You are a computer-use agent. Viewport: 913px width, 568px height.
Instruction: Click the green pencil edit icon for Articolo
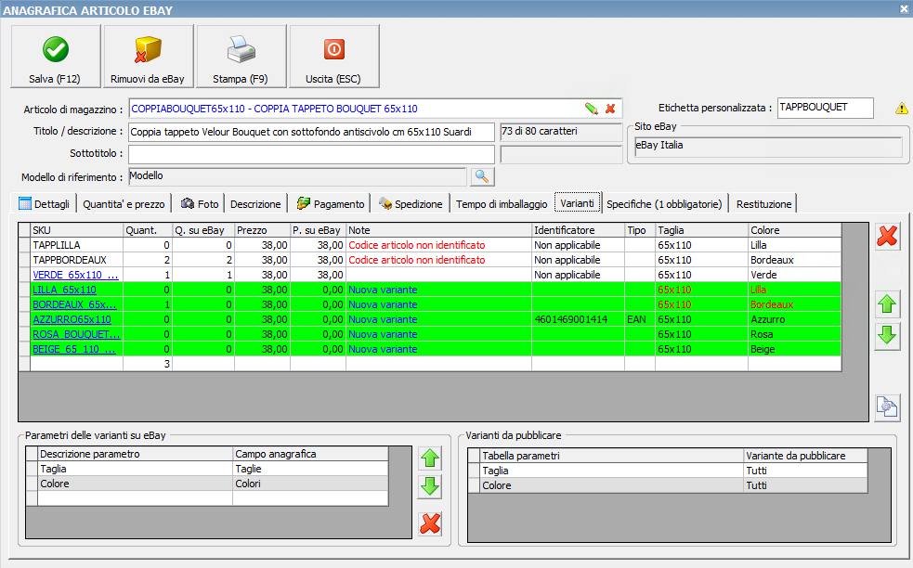coord(591,109)
